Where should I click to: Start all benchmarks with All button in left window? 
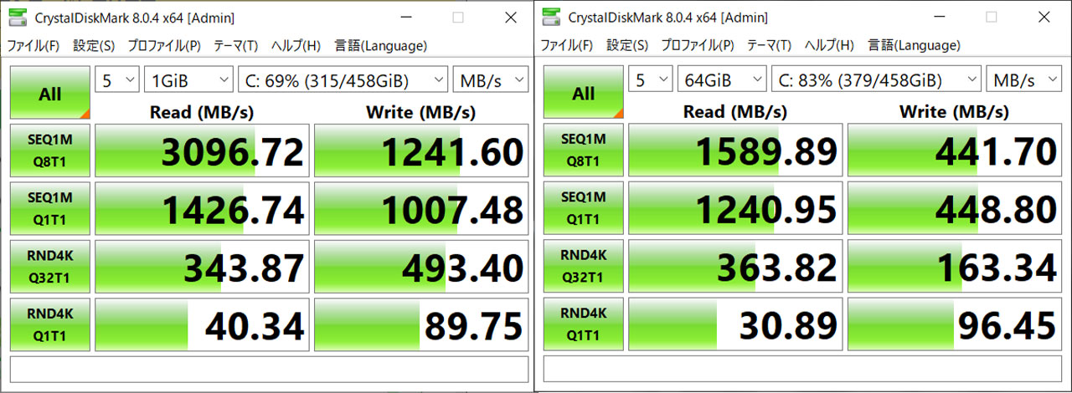coord(50,94)
